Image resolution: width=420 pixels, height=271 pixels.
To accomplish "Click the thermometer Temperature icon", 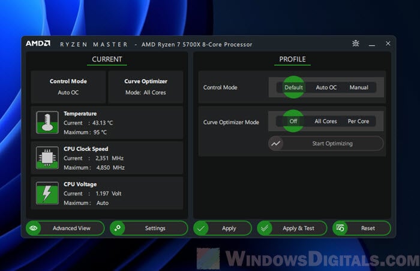I will [x=47, y=123].
